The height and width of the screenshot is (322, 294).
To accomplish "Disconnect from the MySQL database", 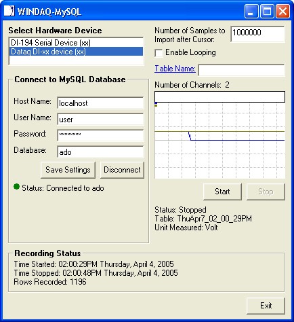I will [122, 170].
